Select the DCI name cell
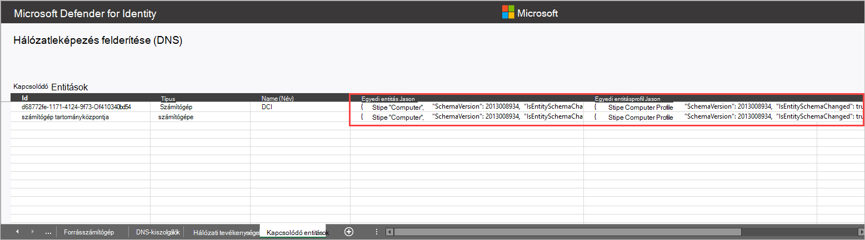The width and height of the screenshot is (865, 240). pos(300,107)
